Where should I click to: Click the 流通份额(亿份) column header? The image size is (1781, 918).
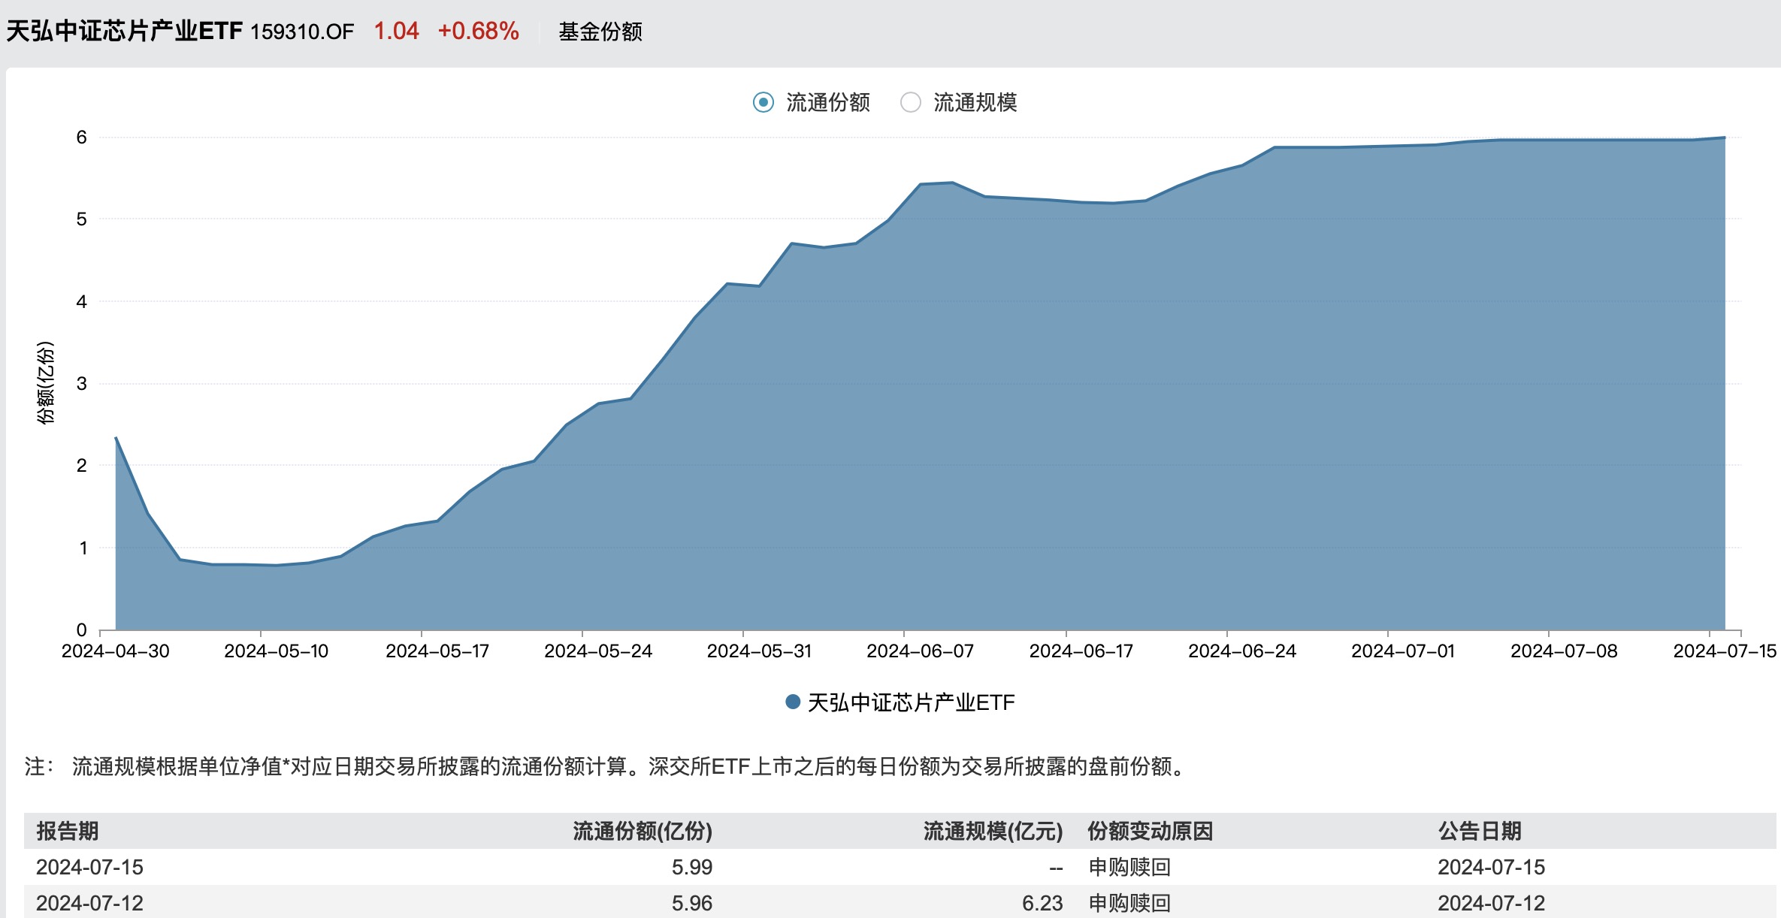point(643,831)
